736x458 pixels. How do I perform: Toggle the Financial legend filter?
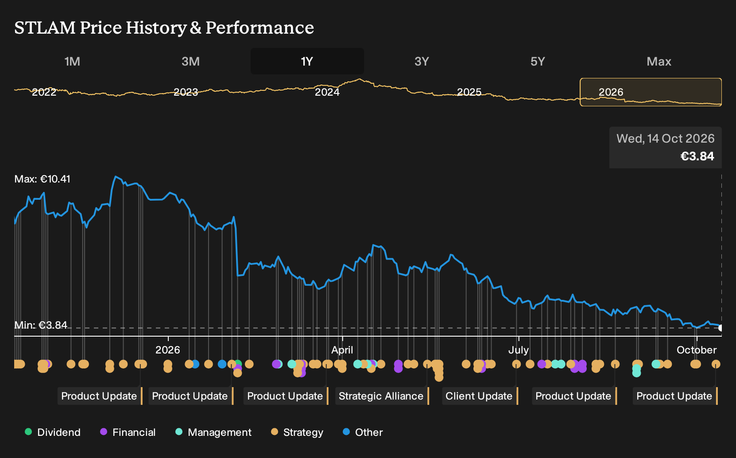tap(128, 432)
